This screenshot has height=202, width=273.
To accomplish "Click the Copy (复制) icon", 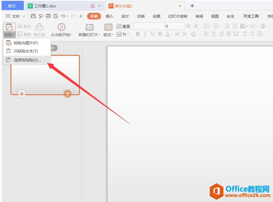I will point(20,34).
